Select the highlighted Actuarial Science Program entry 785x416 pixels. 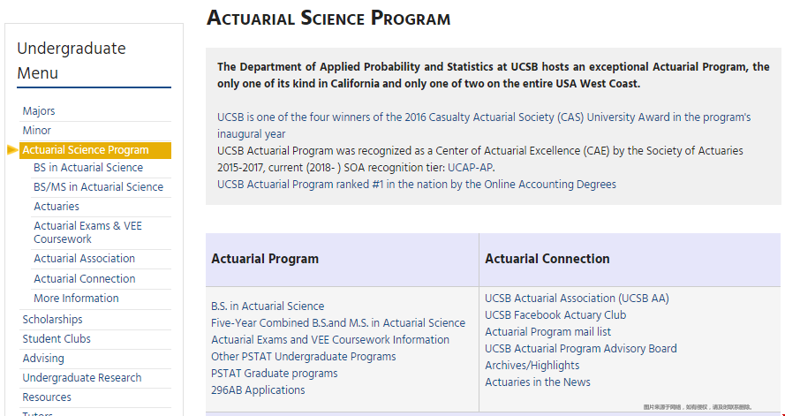95,150
